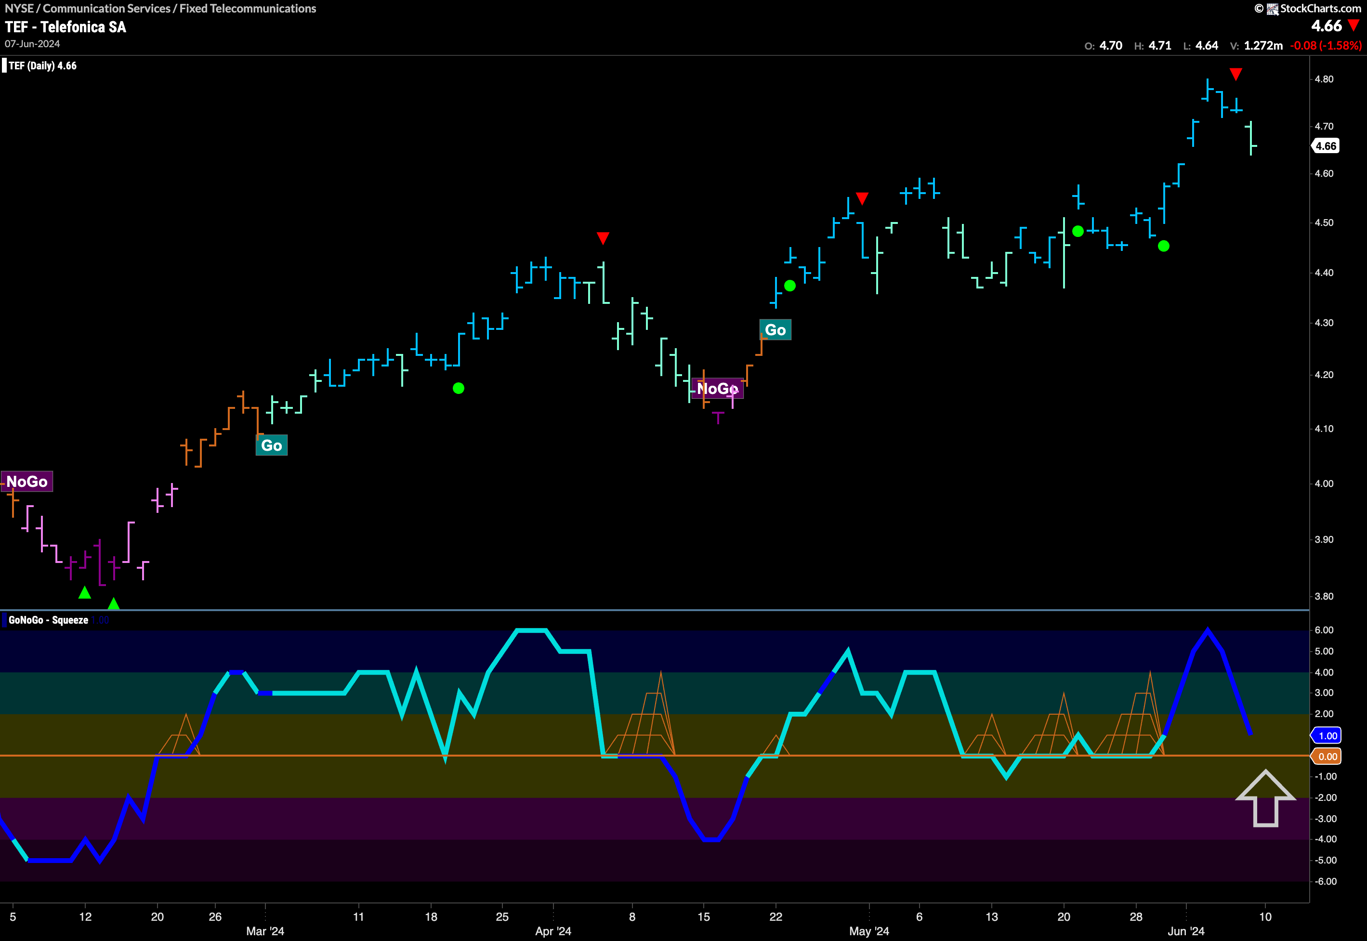1367x941 pixels.
Task: Click the current price tag 4.66 on price axis
Action: 1326,146
